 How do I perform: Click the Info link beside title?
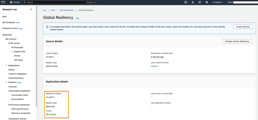click(77, 18)
